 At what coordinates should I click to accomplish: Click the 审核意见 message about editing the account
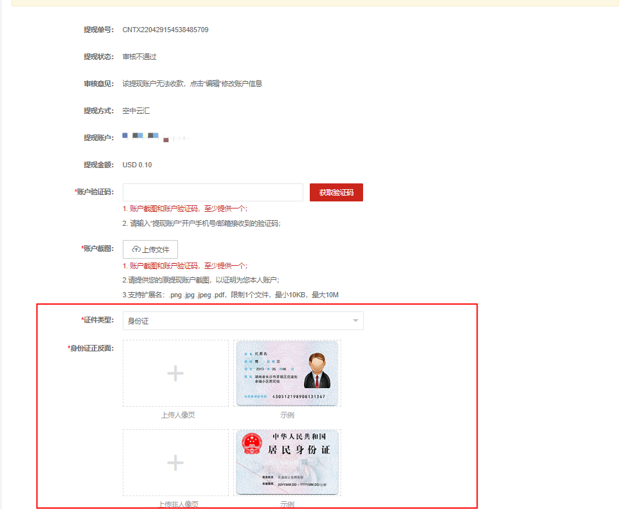pos(192,84)
